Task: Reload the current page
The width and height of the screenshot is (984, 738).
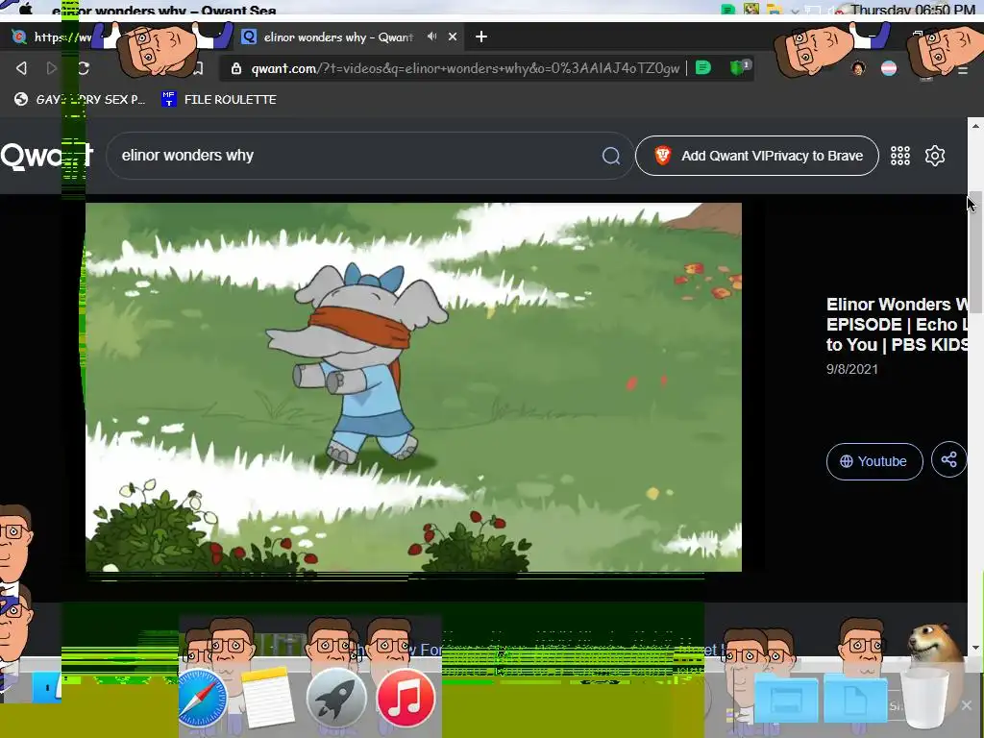Action: pos(83,68)
